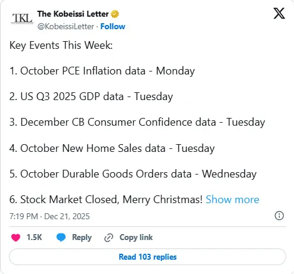294x274 pixels.
Task: Click the October PCE Inflation data line
Action: (102, 71)
